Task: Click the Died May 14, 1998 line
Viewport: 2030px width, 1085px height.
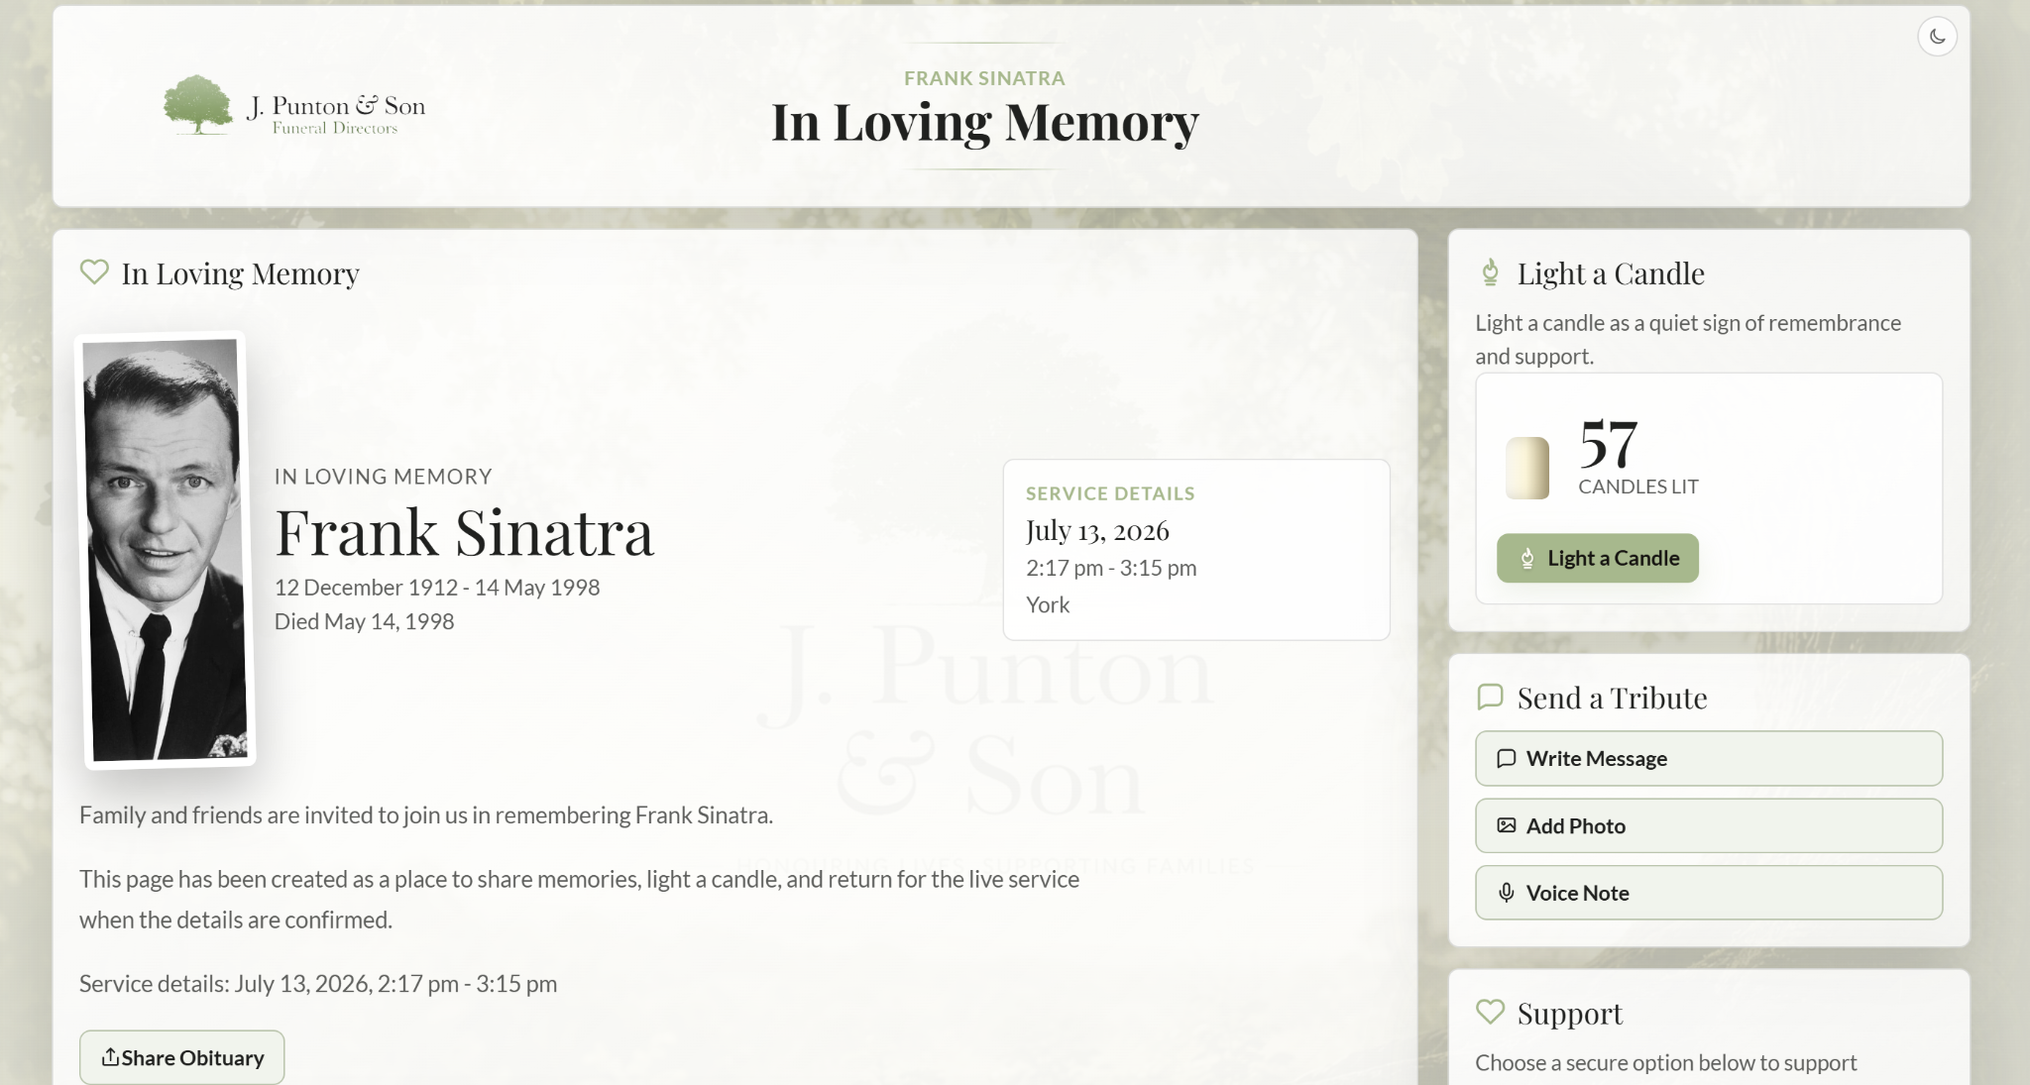Action: point(364,621)
